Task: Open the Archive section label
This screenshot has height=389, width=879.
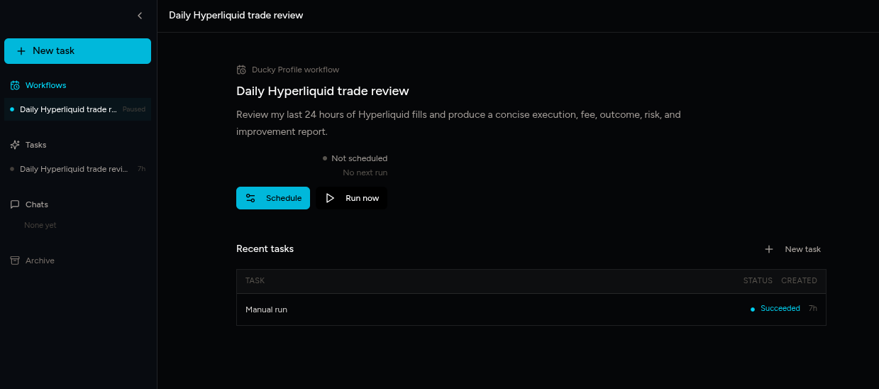Action: [x=40, y=261]
